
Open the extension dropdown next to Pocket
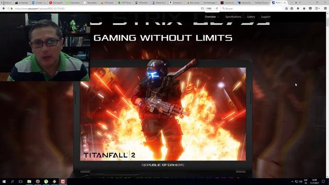[317, 8]
